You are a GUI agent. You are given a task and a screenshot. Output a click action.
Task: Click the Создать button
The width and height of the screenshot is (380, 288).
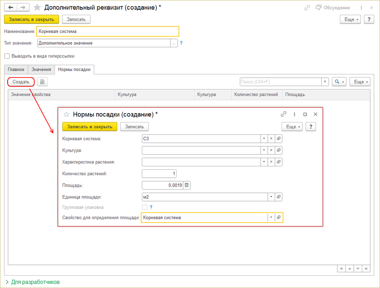pyautogui.click(x=21, y=82)
